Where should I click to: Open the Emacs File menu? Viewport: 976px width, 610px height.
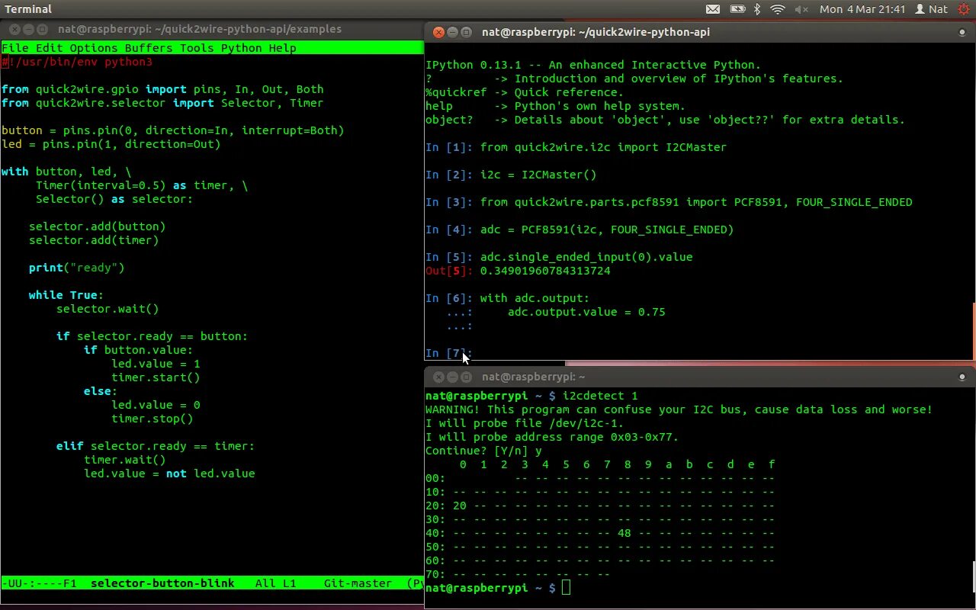(15, 48)
